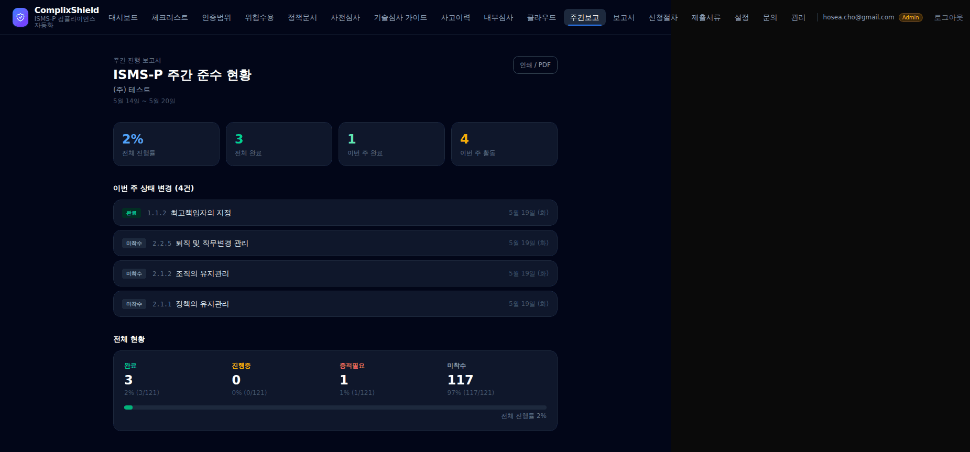
Task: Switch to the 기술심사 가이드 tab
Action: (x=400, y=17)
